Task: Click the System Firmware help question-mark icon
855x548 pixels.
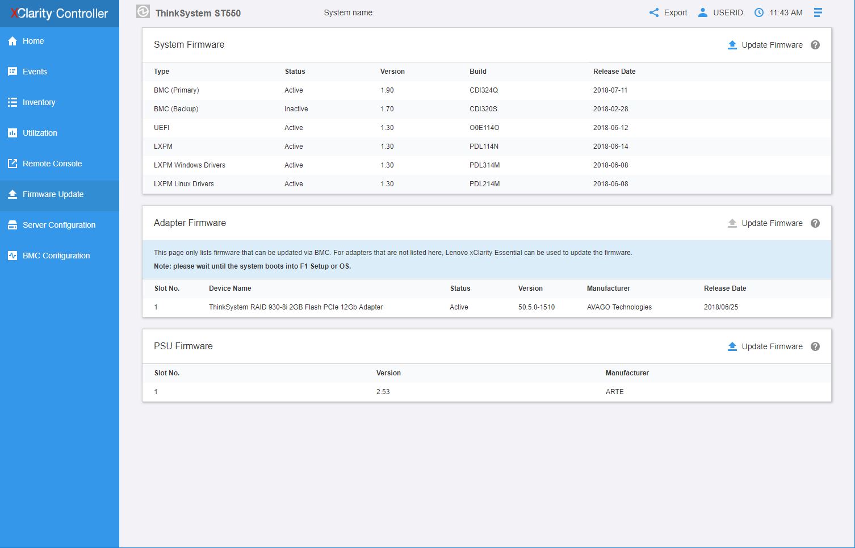Action: (x=815, y=45)
